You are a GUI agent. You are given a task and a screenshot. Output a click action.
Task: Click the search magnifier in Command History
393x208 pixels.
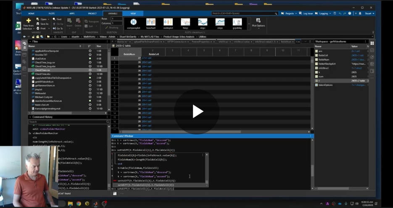(x=107, y=122)
